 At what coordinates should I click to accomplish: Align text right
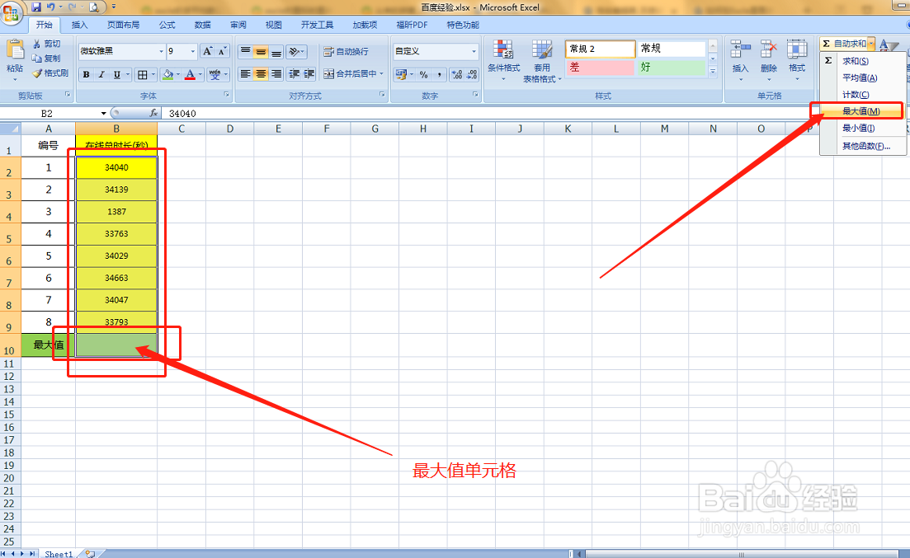276,73
